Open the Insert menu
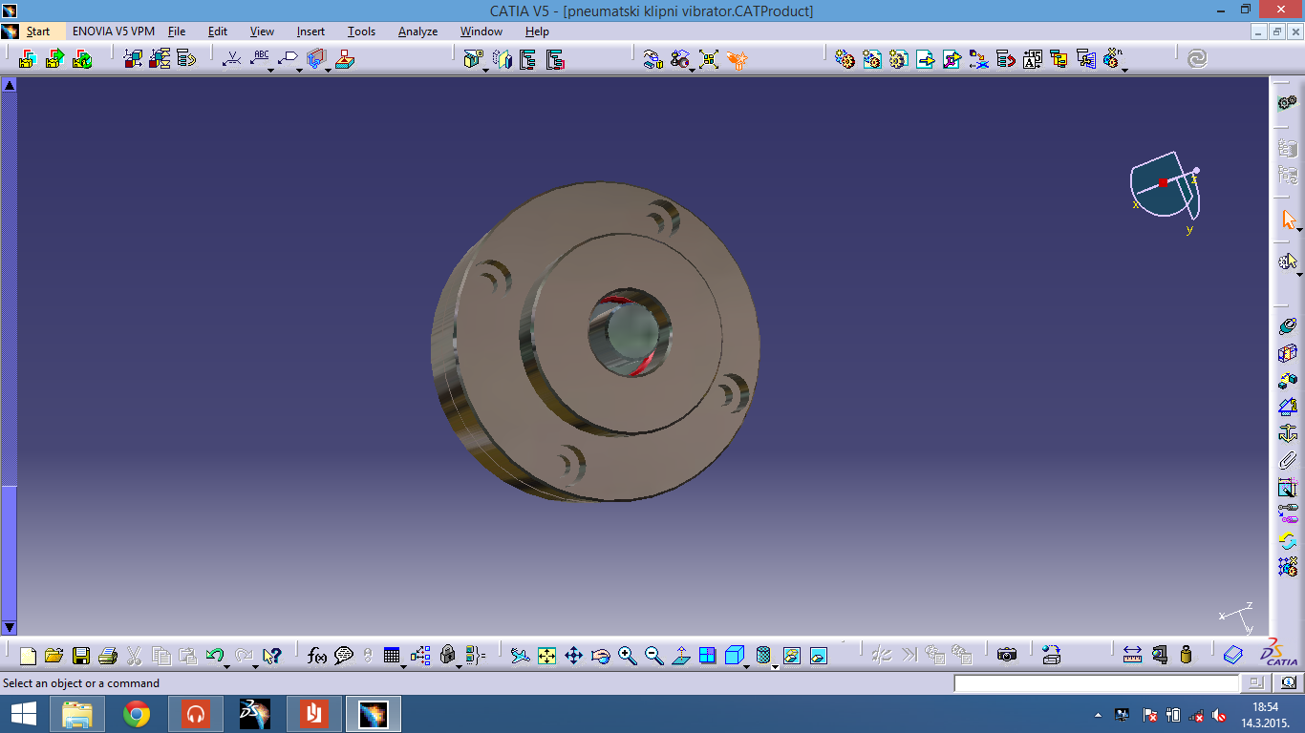The width and height of the screenshot is (1305, 733). pos(310,31)
